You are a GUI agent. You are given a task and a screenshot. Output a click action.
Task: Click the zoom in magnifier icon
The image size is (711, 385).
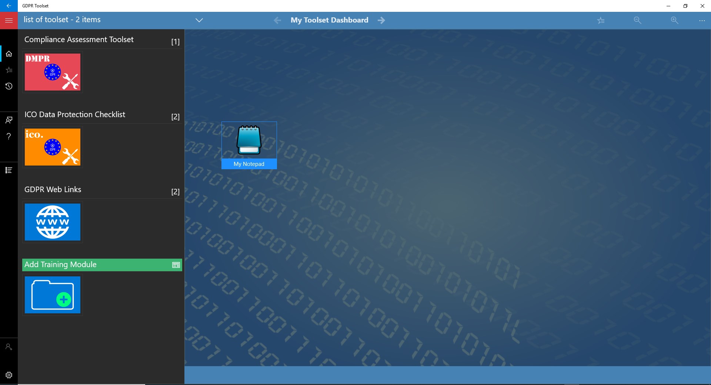pos(674,20)
